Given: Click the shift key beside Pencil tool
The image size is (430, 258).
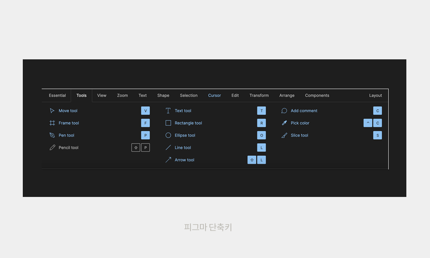Looking at the screenshot, I should [x=136, y=147].
